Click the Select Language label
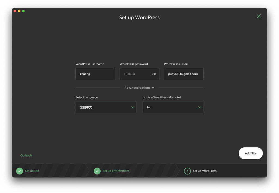Image resolution: width=279 pixels, height=193 pixels. 87,97
